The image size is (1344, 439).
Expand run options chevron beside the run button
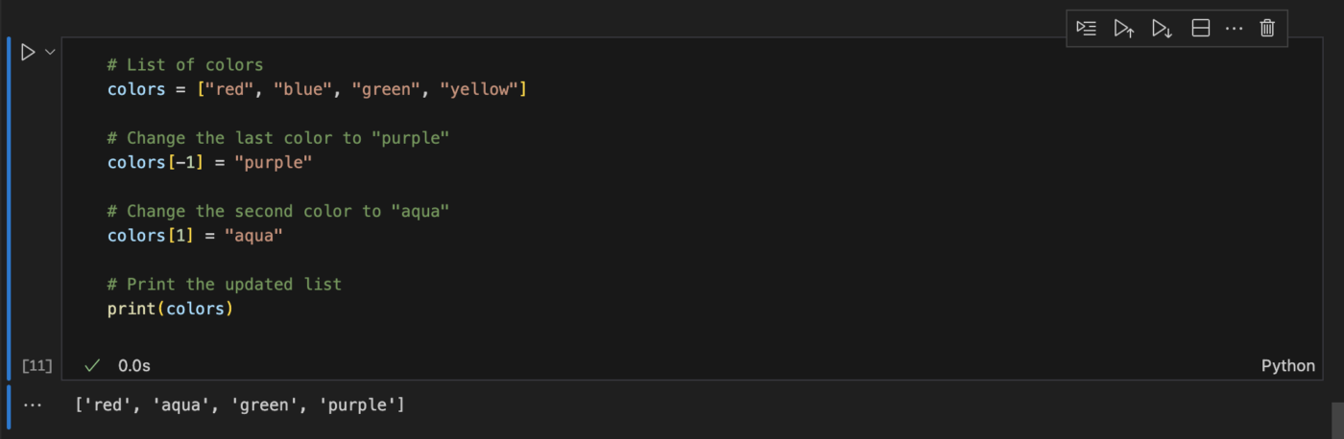pyautogui.click(x=50, y=52)
